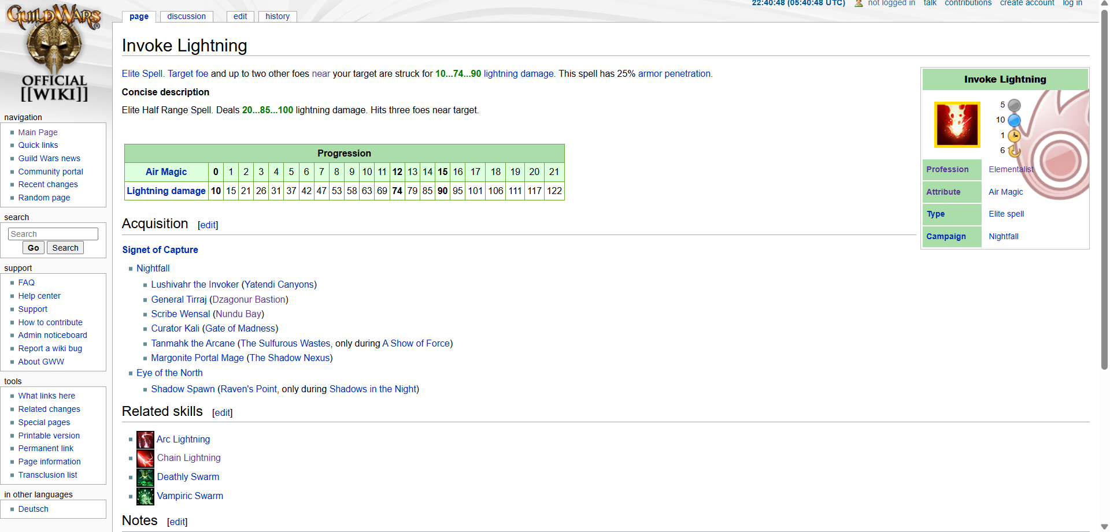The height and width of the screenshot is (532, 1110).
Task: Open About GWW link
Action: [x=41, y=362]
